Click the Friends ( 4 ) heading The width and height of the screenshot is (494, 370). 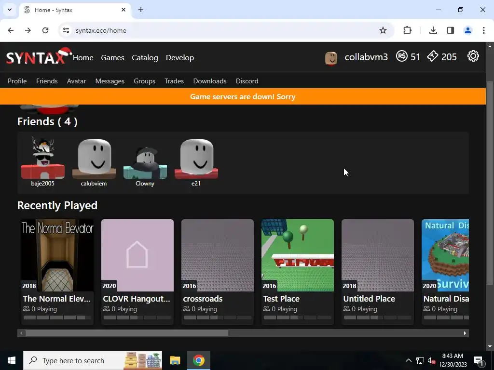pyautogui.click(x=47, y=121)
